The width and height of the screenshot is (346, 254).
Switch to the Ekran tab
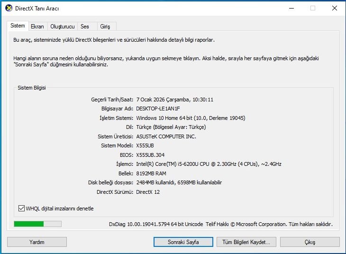(37, 27)
